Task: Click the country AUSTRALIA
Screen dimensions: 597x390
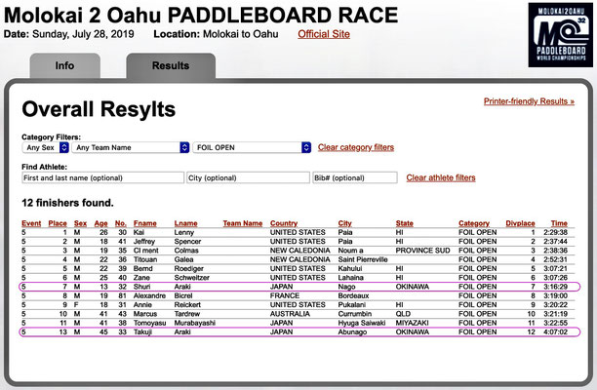Action: point(290,314)
